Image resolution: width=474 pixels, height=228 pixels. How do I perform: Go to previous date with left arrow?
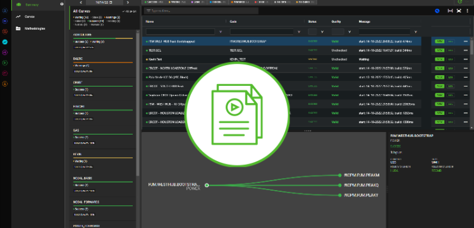pyautogui.click(x=81, y=2)
